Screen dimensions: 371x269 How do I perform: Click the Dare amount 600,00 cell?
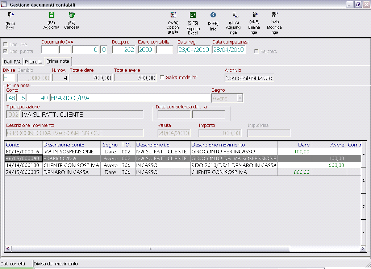pos(295,172)
